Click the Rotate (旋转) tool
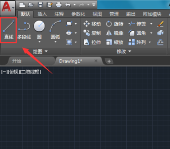The image size is (170, 149). pos(114,24)
